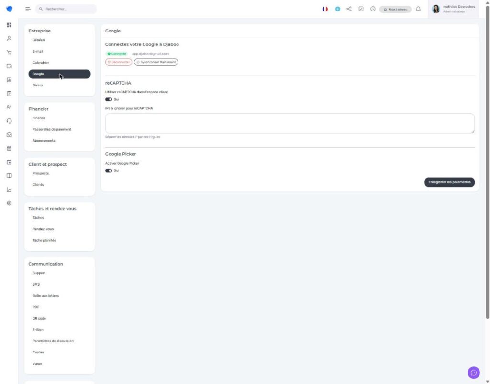The height and width of the screenshot is (384, 490).
Task: Focus the IPs à ignorer pour reCAPTCHA textarea
Action: pos(290,124)
